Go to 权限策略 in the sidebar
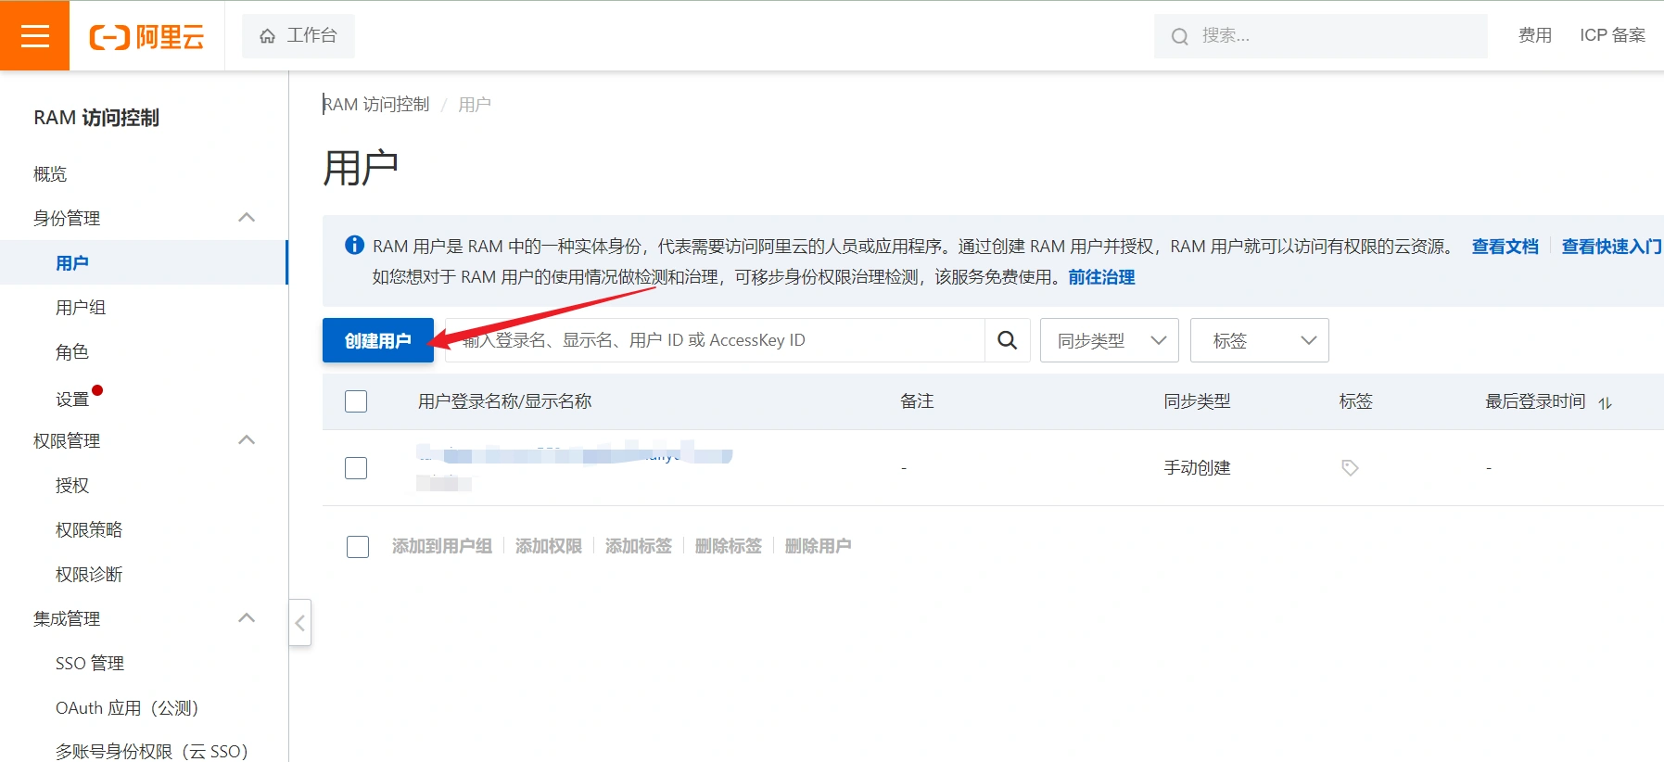The image size is (1664, 762). [89, 530]
